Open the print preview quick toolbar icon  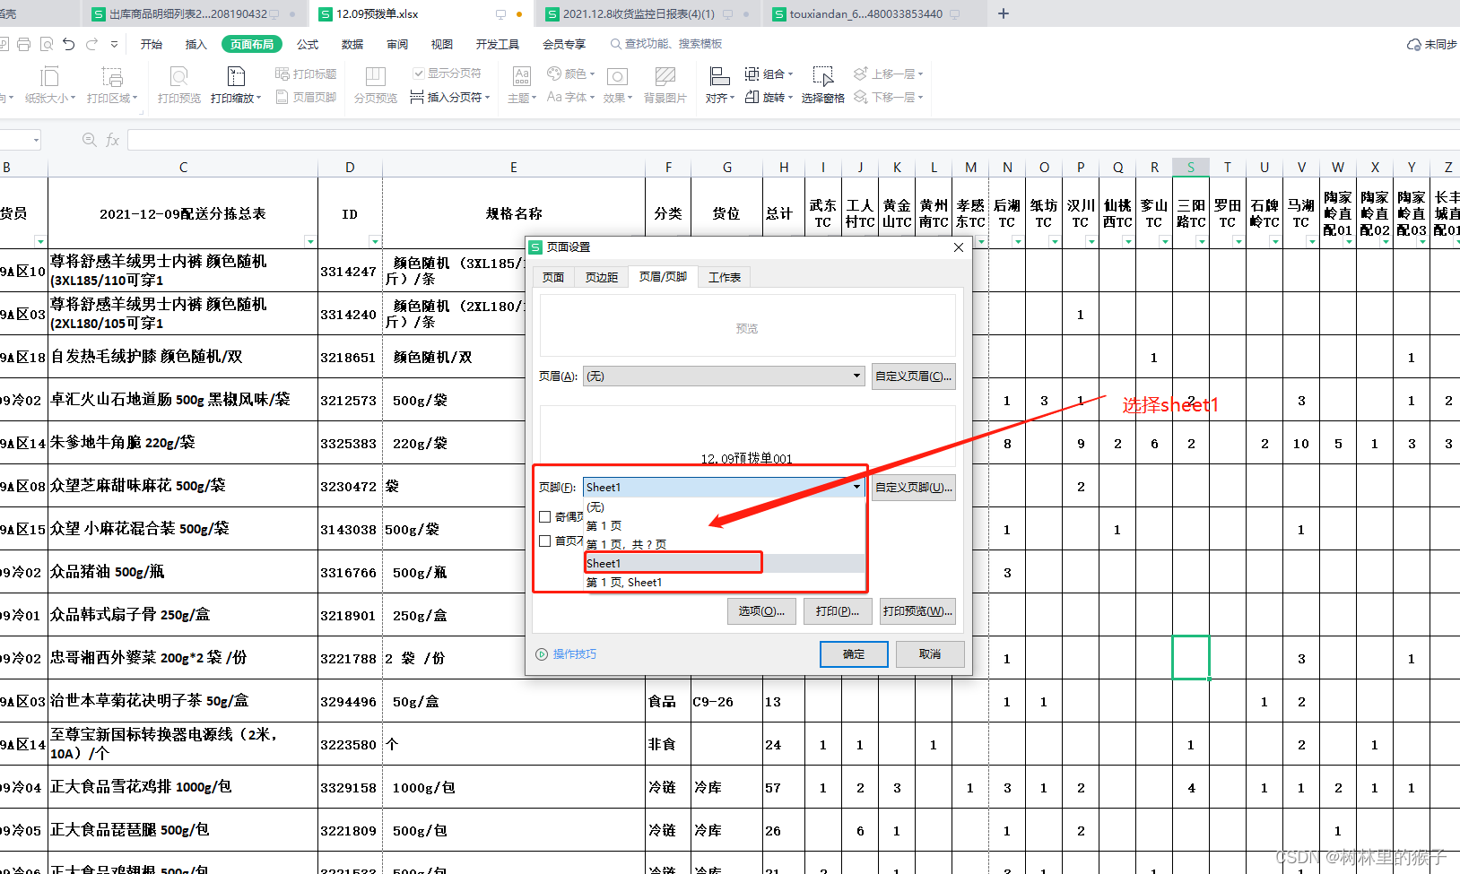pyautogui.click(x=46, y=44)
